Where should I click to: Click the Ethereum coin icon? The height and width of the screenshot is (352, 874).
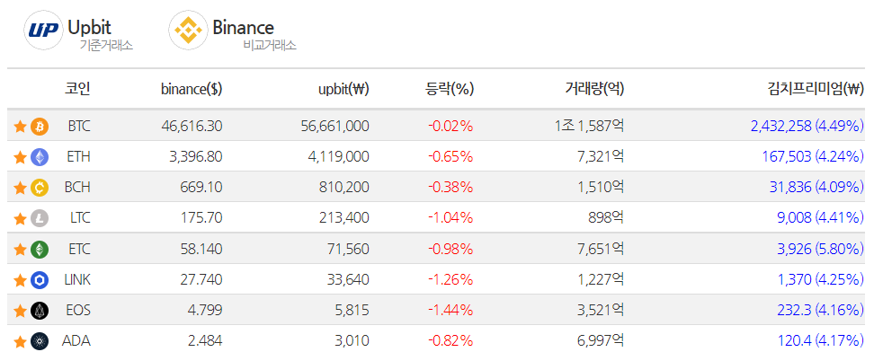(x=40, y=157)
